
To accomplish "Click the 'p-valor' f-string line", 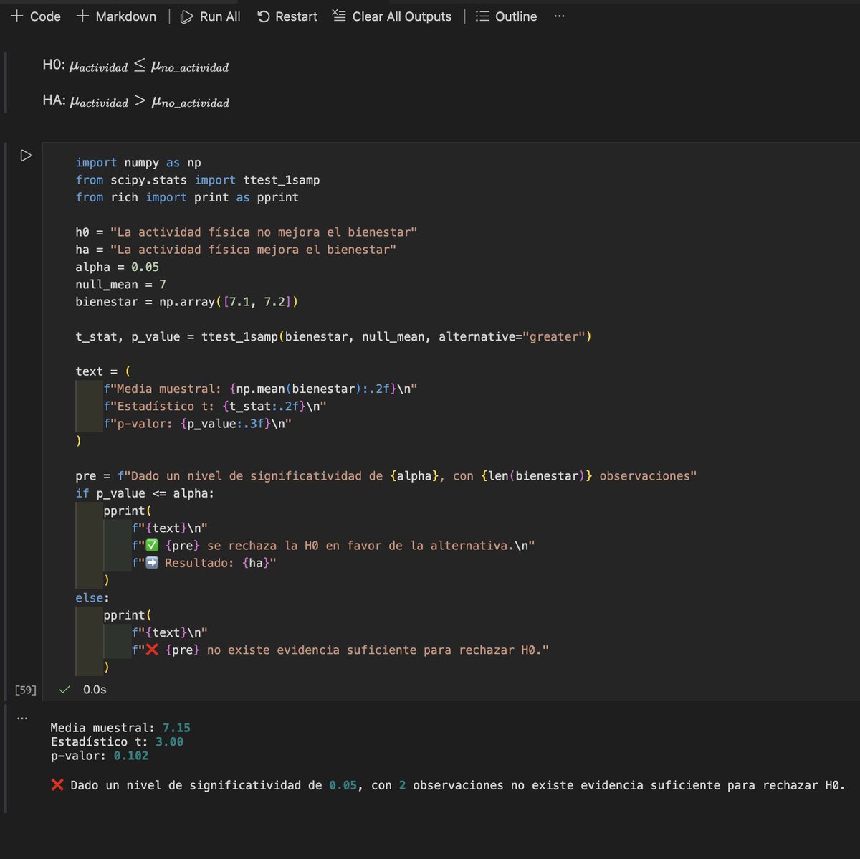I will 198,424.
